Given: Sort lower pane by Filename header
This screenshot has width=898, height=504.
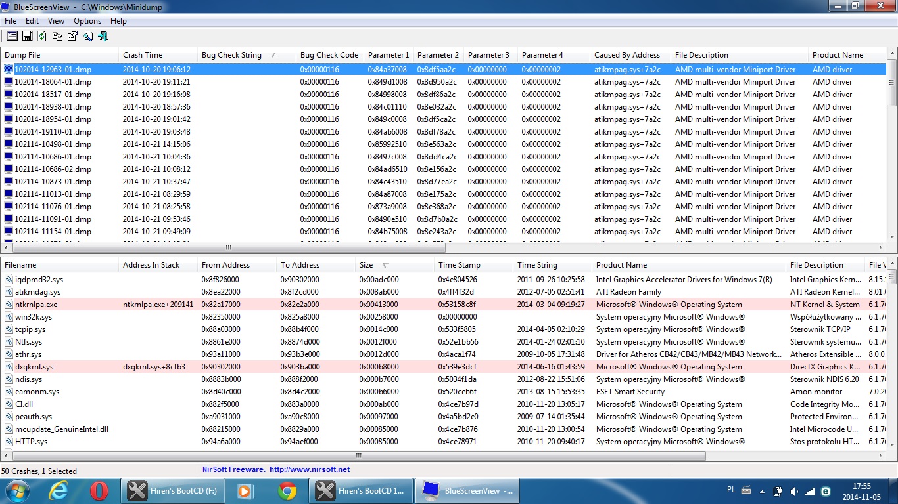Looking at the screenshot, I should (x=59, y=265).
